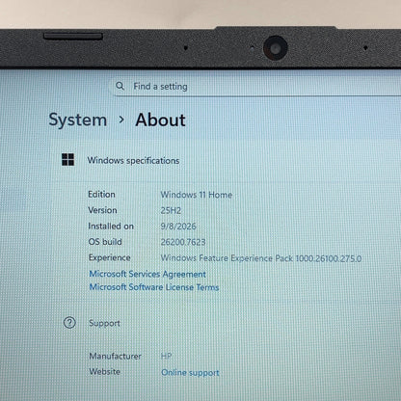
Task: Click the Manufacturer HP value
Action: 166,356
